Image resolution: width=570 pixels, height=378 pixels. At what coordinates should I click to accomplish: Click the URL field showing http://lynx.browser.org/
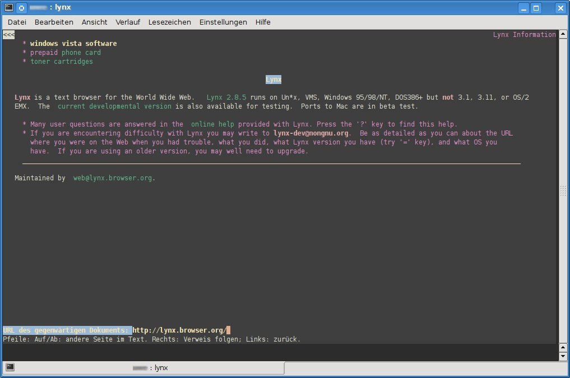pos(180,330)
